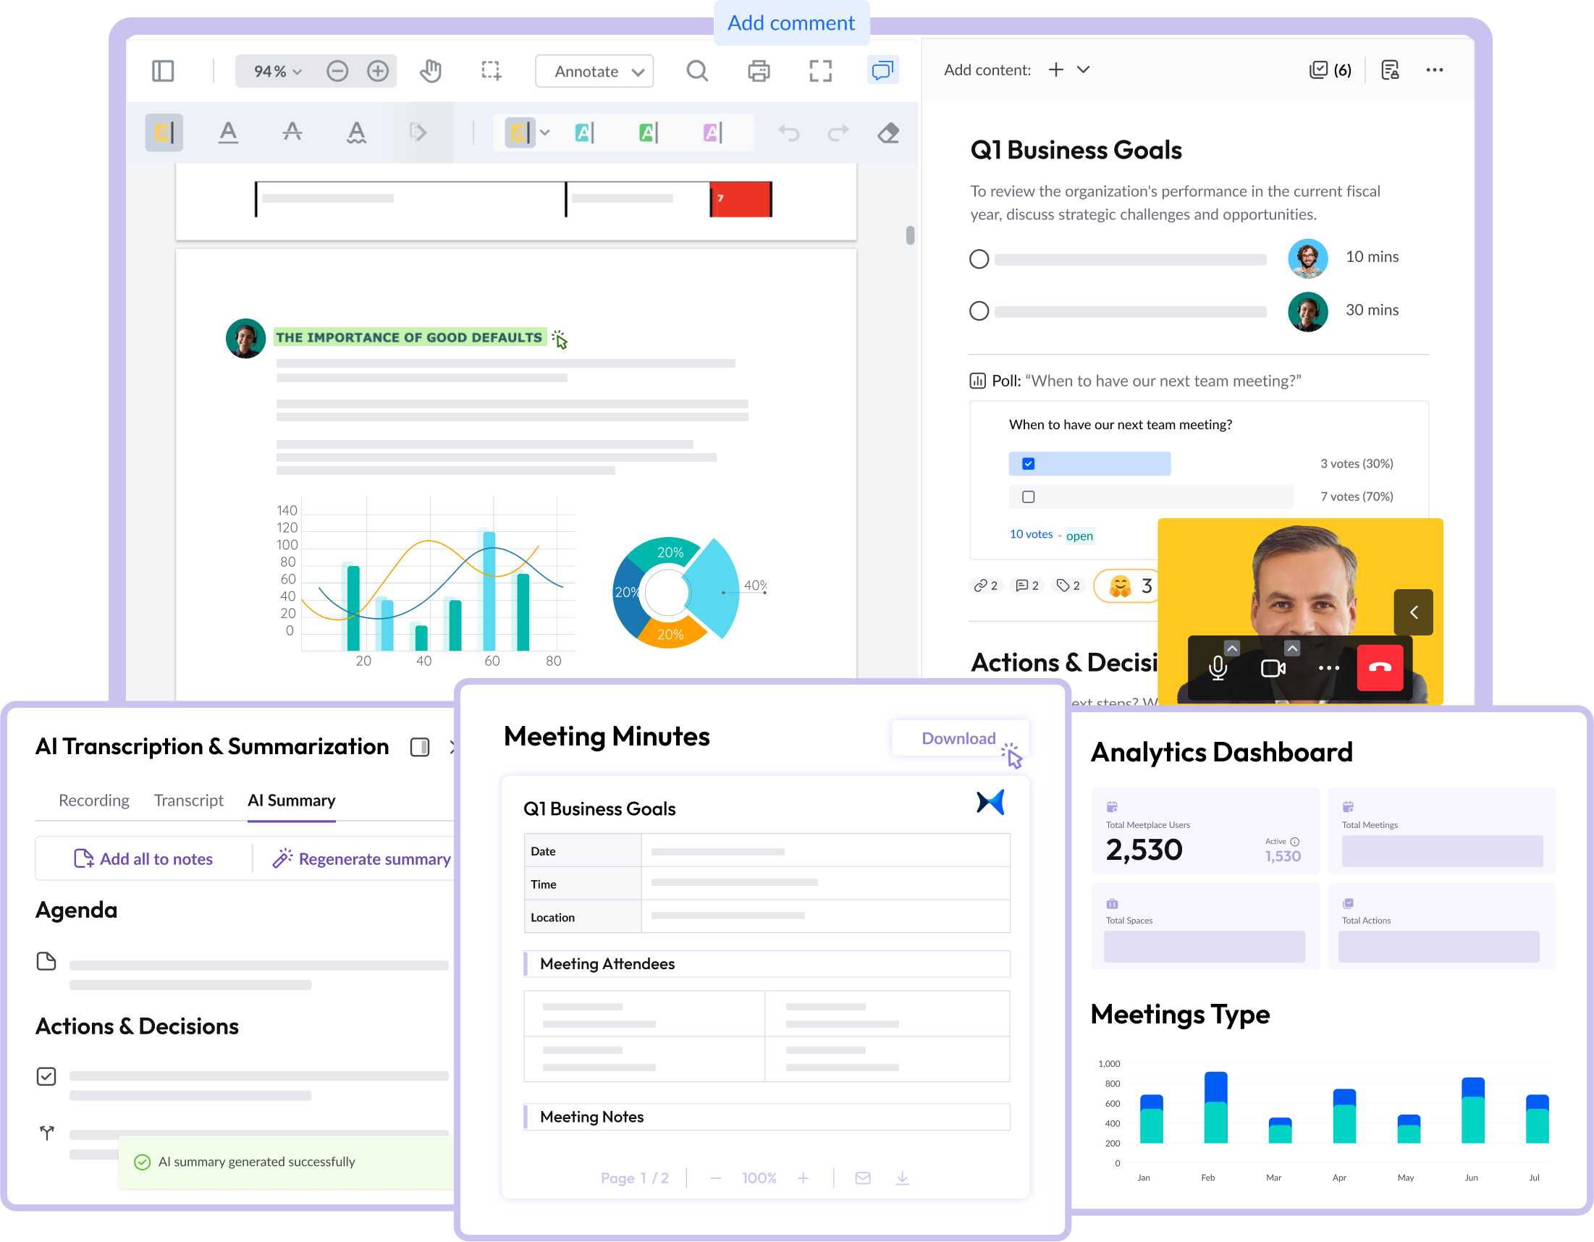Mute the microphone in video call

(1218, 668)
